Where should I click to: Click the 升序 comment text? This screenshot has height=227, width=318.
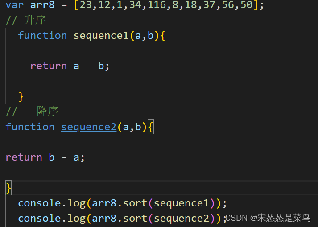pos(35,20)
